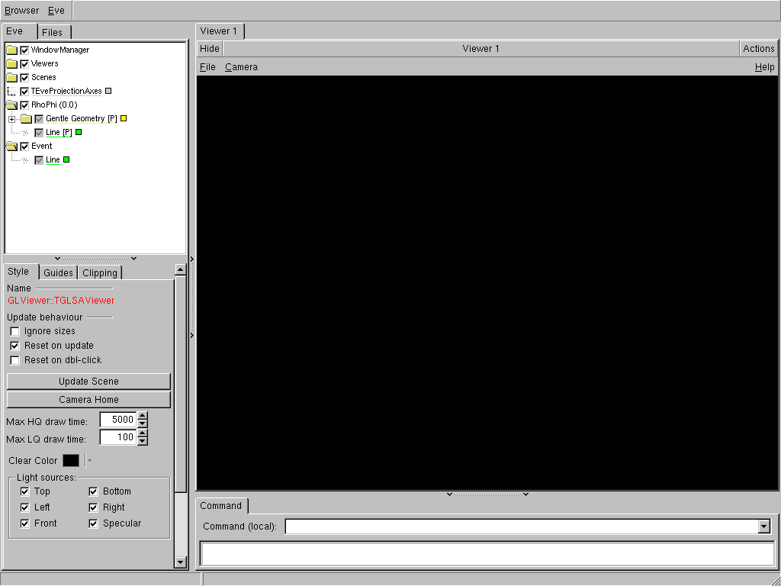Screen dimensions: 781x586
Task: Click the Gentle Geometry folder icon
Action: pos(26,119)
